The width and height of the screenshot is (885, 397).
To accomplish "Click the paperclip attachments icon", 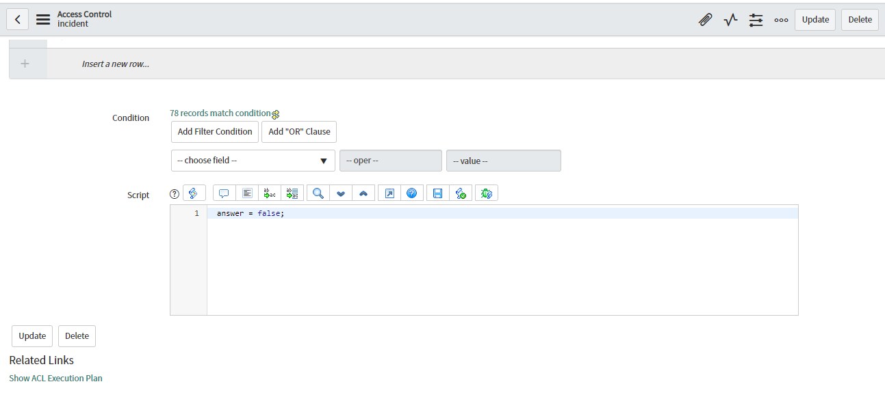I will [705, 20].
